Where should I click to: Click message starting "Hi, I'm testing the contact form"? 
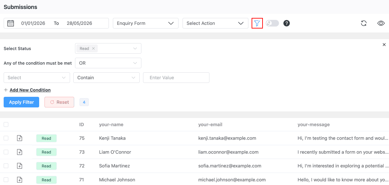click(x=343, y=138)
